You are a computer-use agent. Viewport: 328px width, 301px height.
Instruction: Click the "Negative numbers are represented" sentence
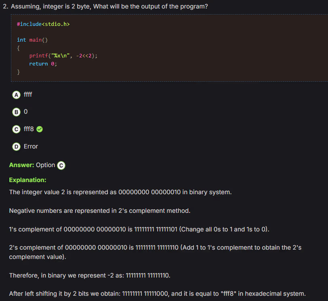(x=99, y=211)
